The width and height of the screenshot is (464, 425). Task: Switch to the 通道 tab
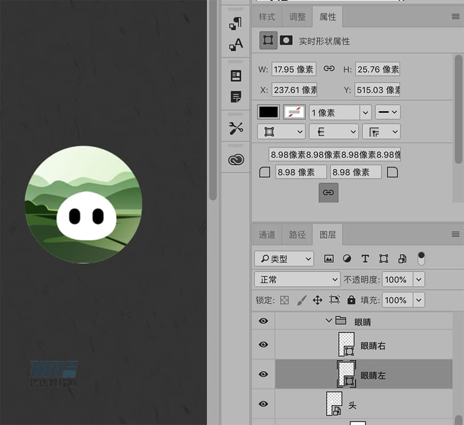(267, 235)
